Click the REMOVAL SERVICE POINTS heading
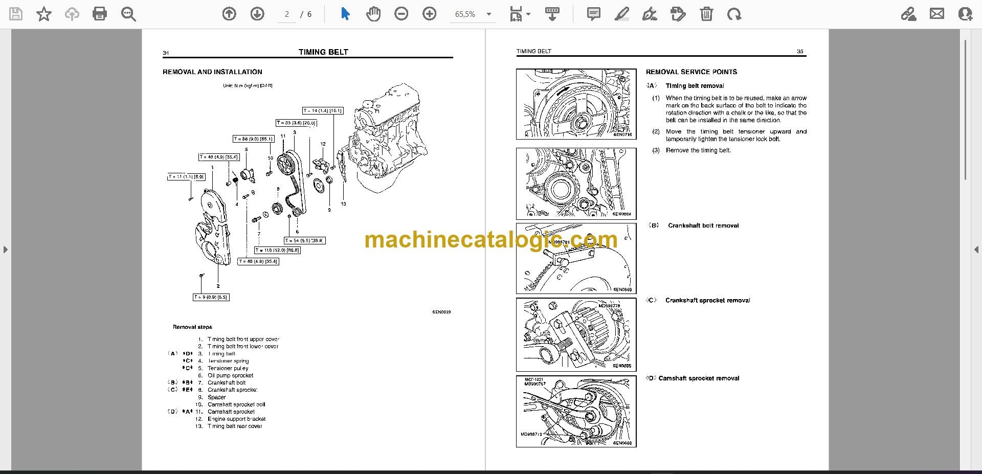The image size is (982, 474). (691, 72)
